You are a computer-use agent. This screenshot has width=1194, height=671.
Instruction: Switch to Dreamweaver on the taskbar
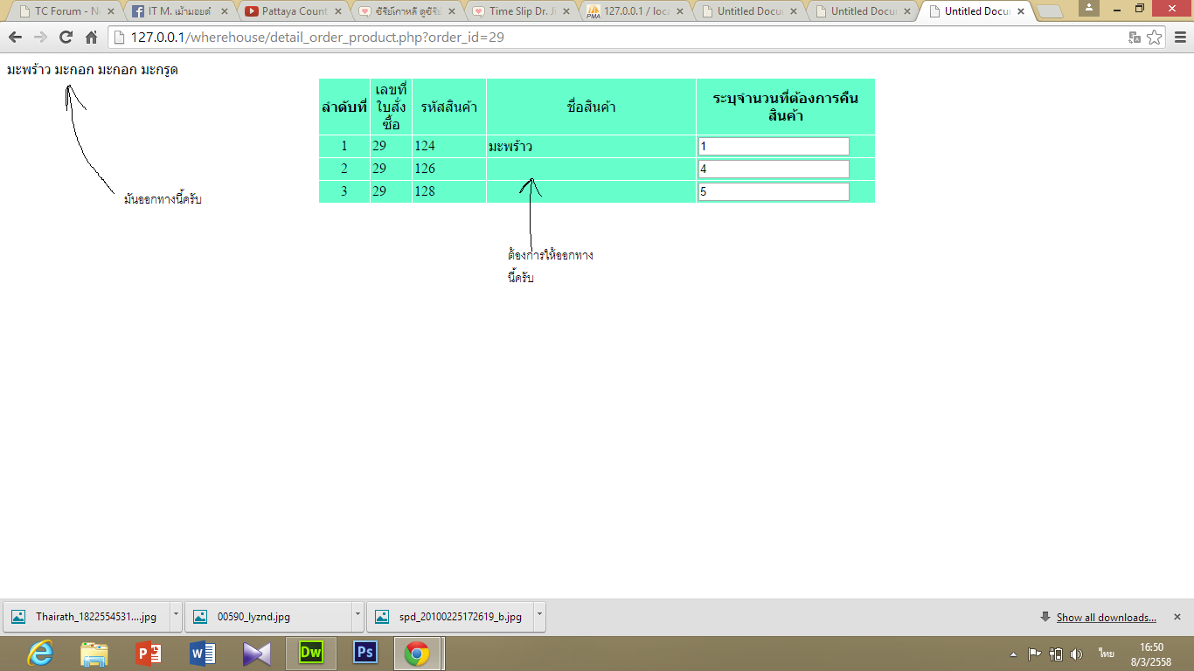coord(311,653)
